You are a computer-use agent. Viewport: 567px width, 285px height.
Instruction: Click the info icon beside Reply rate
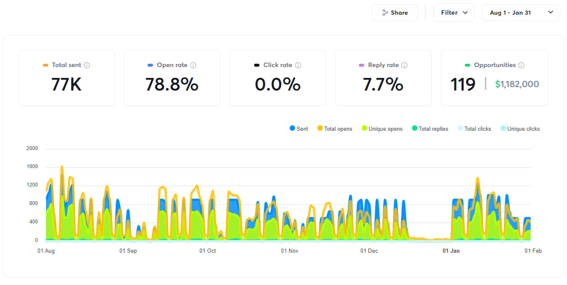[404, 65]
